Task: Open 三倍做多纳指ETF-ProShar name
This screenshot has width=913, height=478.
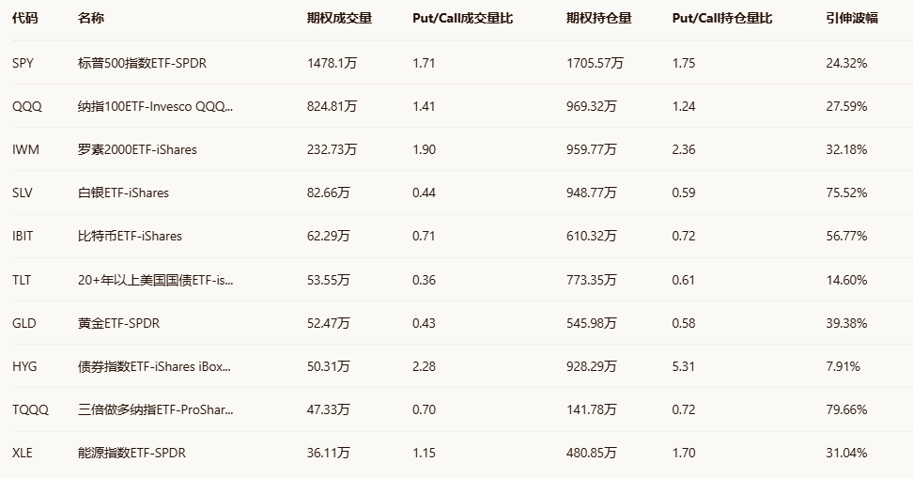Action: pos(156,409)
